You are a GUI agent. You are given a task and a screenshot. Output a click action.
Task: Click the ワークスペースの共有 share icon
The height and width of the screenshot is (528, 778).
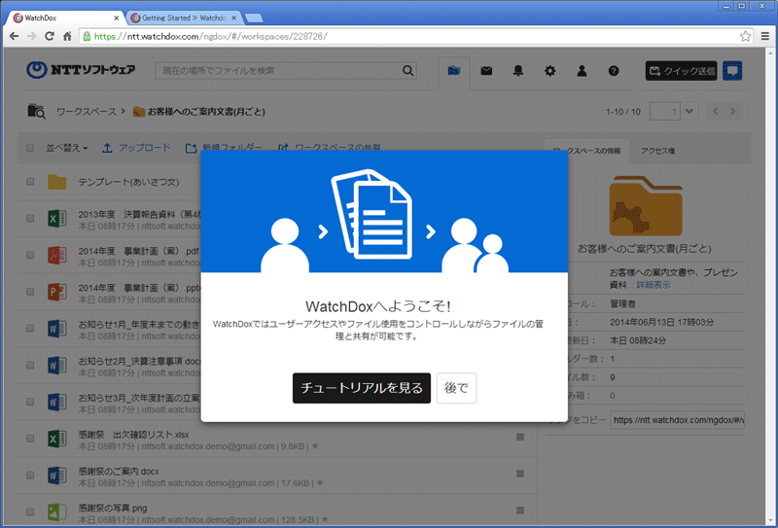tap(283, 149)
